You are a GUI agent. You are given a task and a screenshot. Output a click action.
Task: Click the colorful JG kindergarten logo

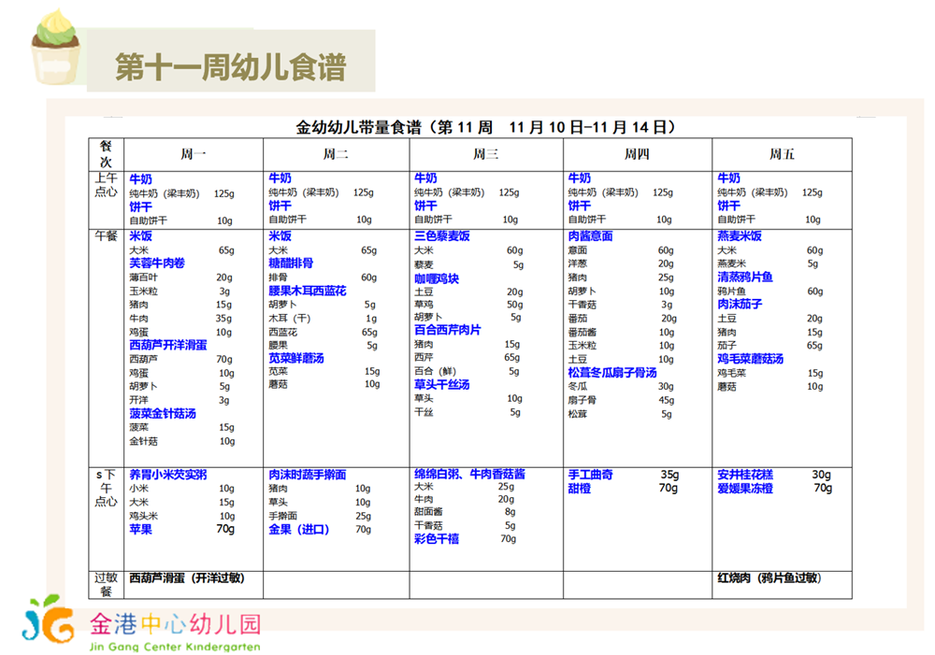[49, 619]
